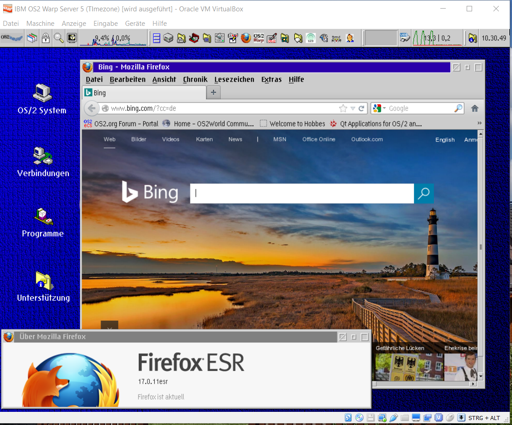
Task: Open the drives icon in XCenter
Action: tap(168, 38)
